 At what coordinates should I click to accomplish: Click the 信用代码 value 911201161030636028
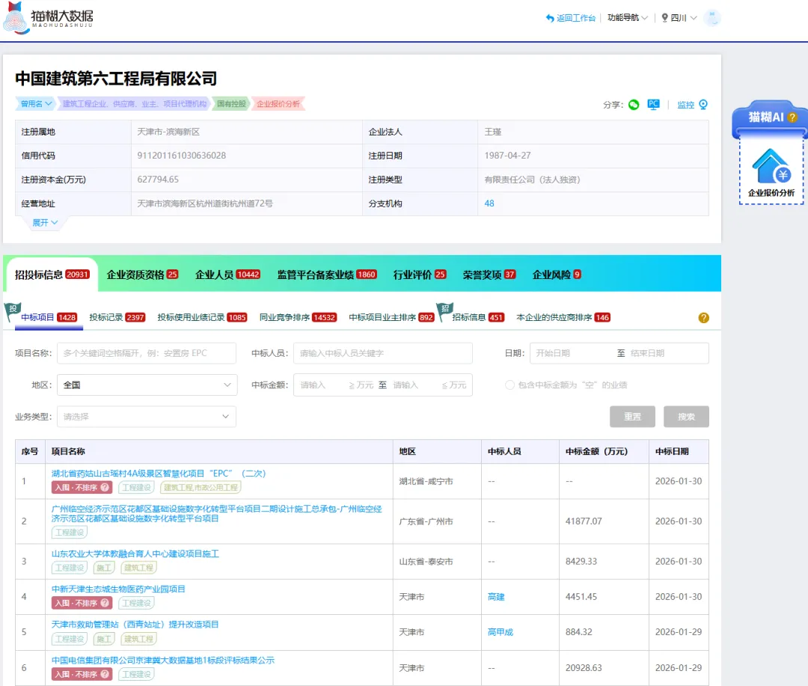coord(181,156)
